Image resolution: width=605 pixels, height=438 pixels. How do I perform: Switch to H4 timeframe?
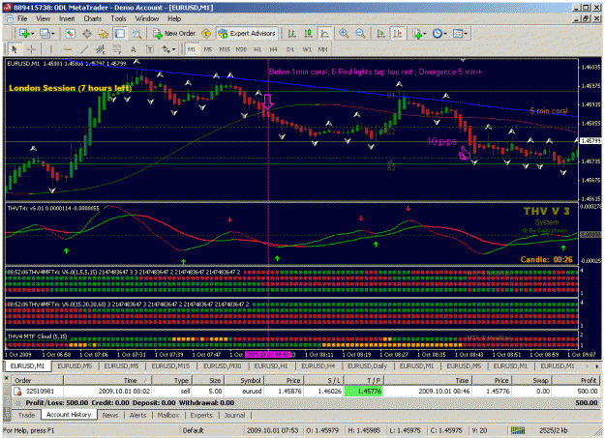click(274, 49)
